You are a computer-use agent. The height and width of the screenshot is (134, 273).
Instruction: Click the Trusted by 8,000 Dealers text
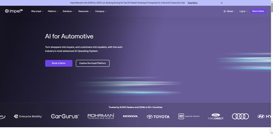pyautogui.click(x=136, y=107)
